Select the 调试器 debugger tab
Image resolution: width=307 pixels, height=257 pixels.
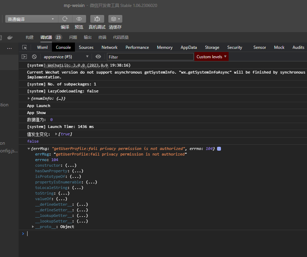(46, 37)
